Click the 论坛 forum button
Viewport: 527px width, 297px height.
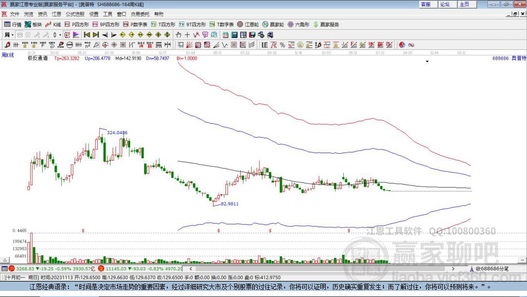coord(447,4)
